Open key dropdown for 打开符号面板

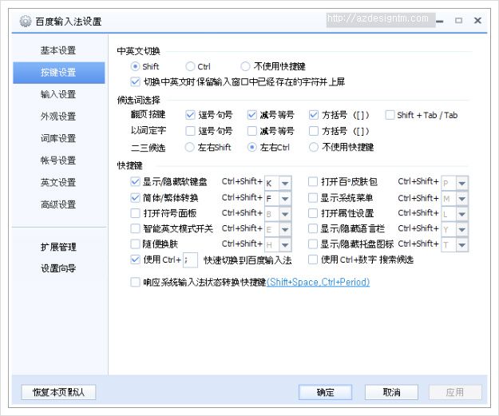tap(285, 214)
